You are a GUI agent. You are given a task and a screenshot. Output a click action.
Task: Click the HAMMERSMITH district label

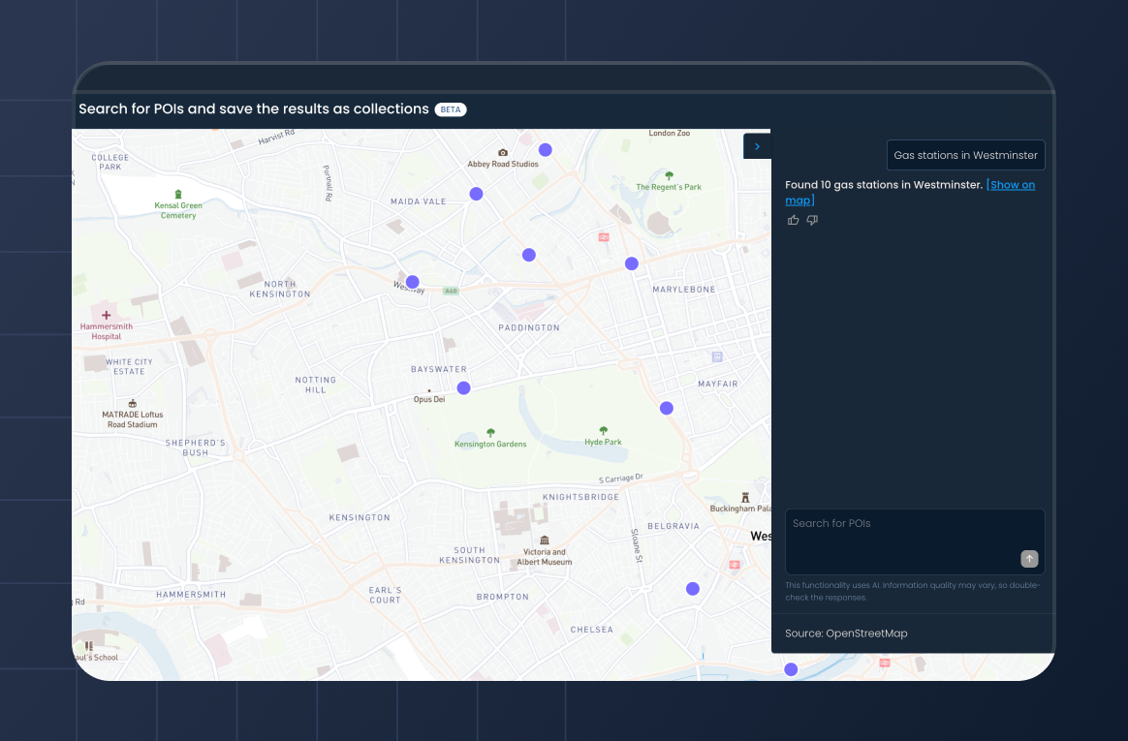point(191,595)
